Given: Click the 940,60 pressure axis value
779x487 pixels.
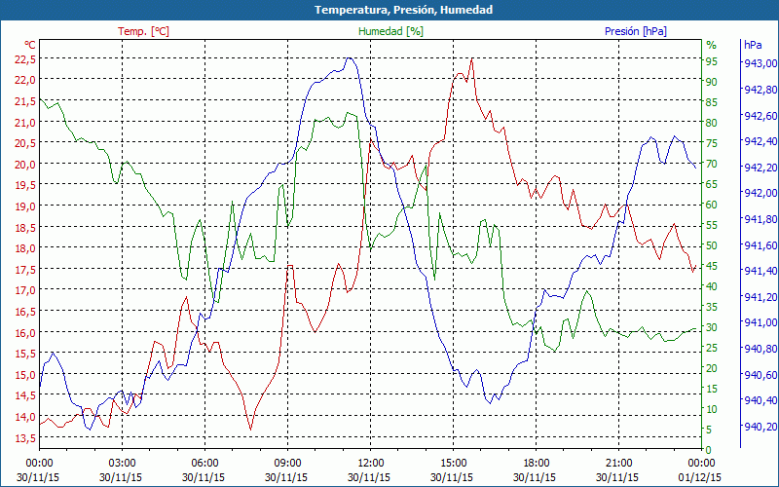Looking at the screenshot, I should click(760, 374).
